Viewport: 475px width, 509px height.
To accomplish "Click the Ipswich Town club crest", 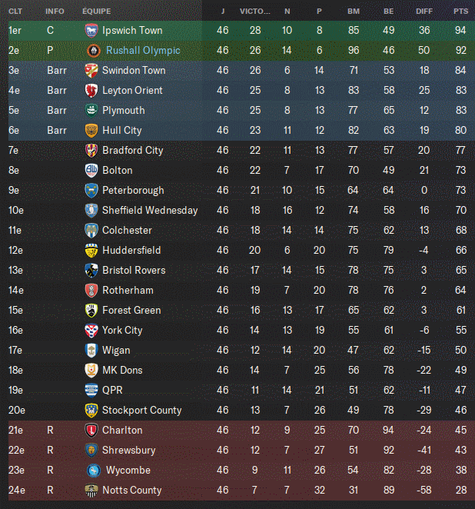I will [91, 31].
